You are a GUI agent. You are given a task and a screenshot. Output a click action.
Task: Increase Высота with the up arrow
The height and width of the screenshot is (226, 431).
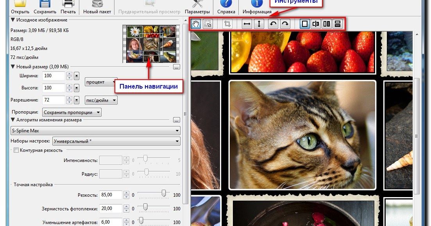70,86
